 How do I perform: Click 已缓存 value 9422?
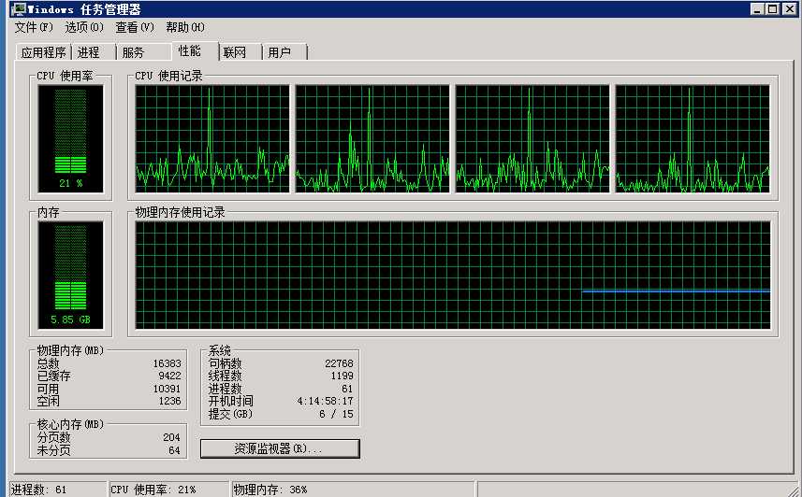pos(169,376)
